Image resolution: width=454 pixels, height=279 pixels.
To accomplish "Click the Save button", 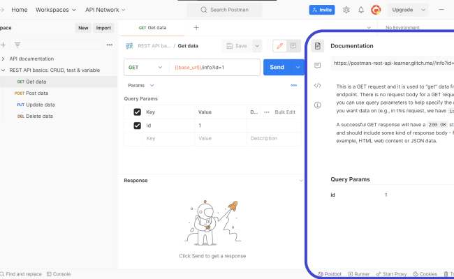I will click(237, 46).
